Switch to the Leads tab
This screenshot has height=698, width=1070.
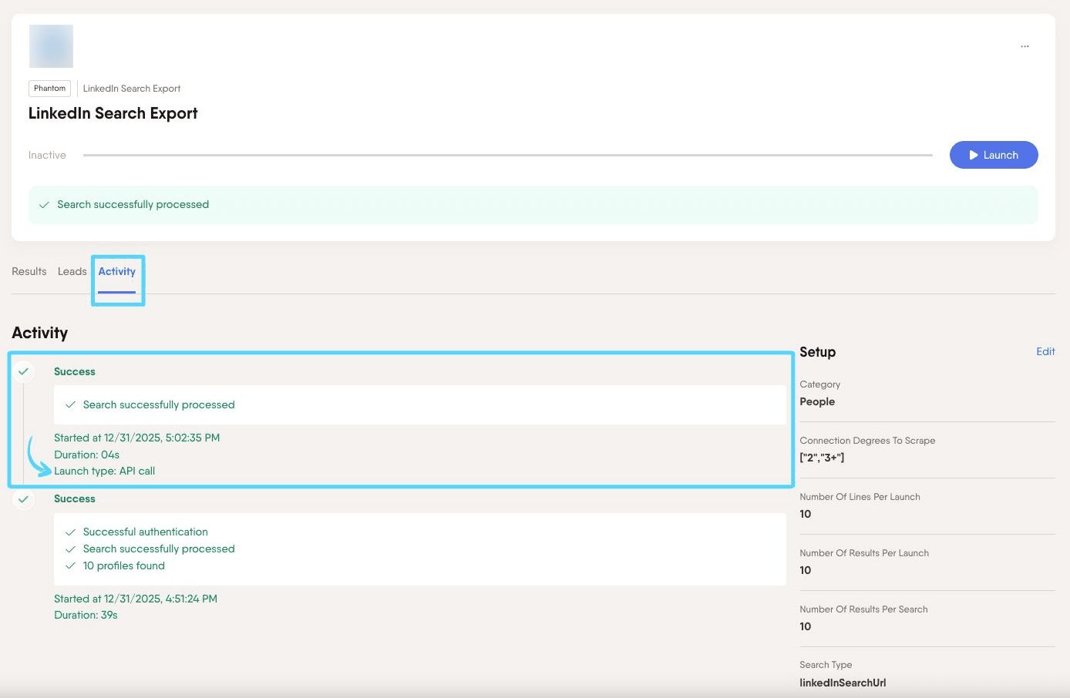[72, 271]
